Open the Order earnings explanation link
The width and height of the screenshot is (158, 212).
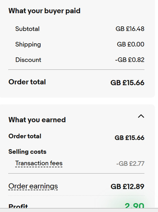point(33,186)
